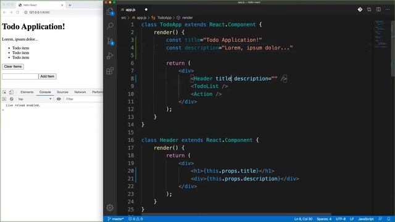Open the editor More Actions menu
395x222 pixels.
[388, 10]
